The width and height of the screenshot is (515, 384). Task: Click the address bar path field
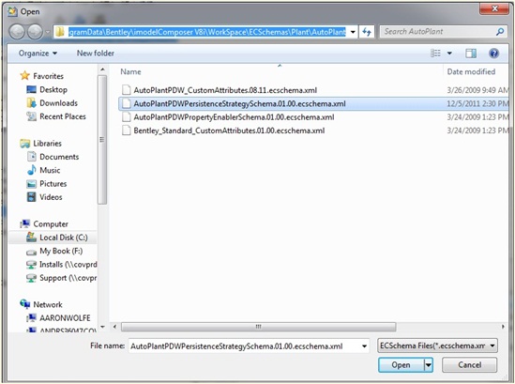tap(207, 32)
